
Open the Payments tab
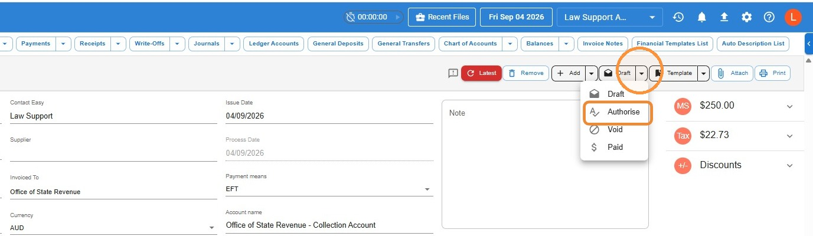(36, 44)
